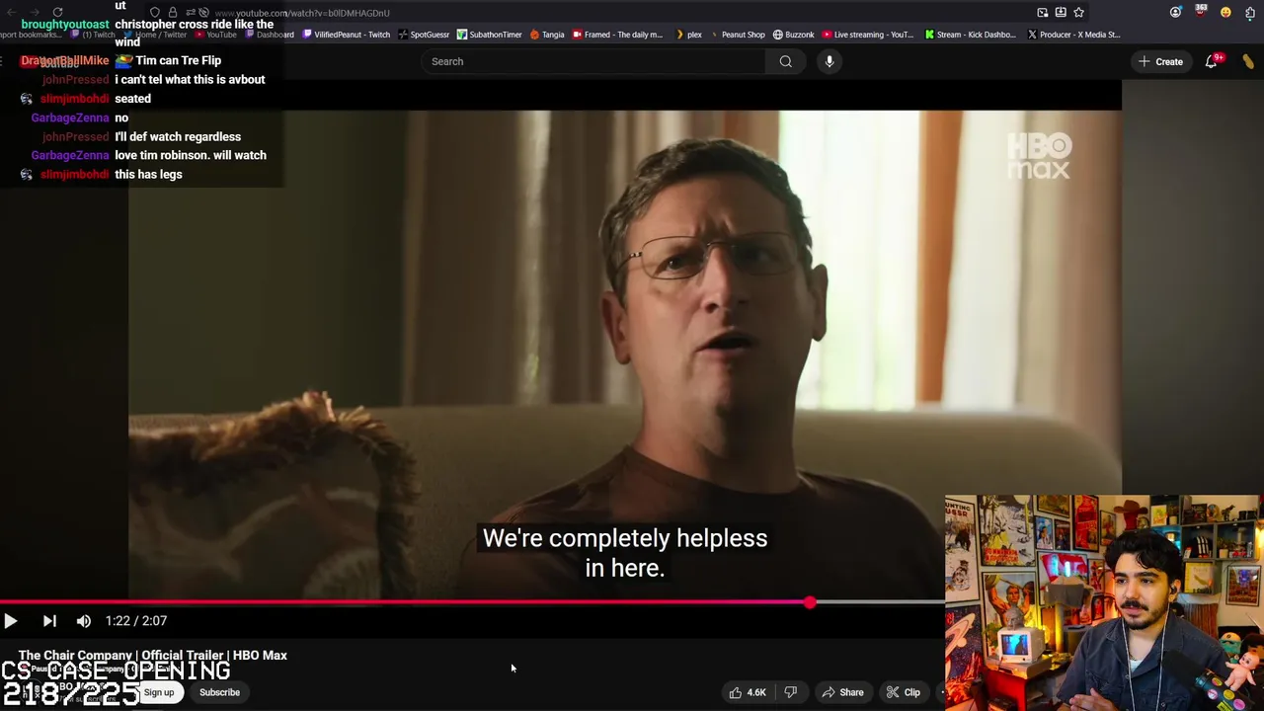Viewport: 1264px width, 711px height.
Task: Open the Create menu
Action: point(1160,61)
